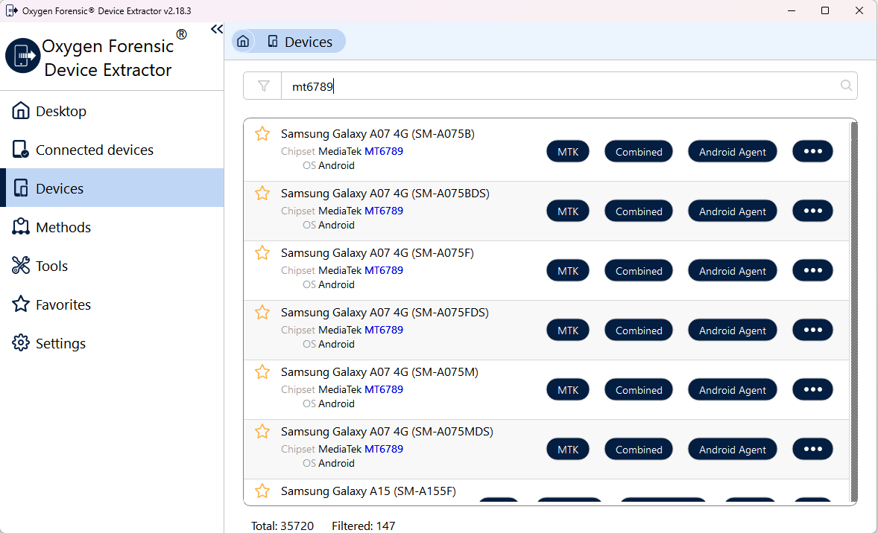Screen dimensions: 878x533
Task: Choose Combined method for SM-A075B
Action: coord(638,152)
